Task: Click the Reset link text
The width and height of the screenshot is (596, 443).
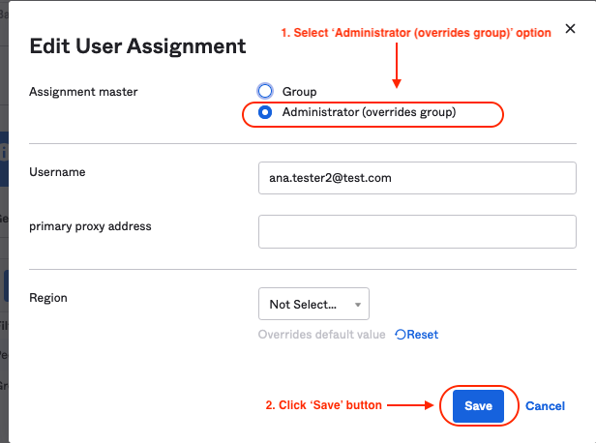Action: pos(422,335)
